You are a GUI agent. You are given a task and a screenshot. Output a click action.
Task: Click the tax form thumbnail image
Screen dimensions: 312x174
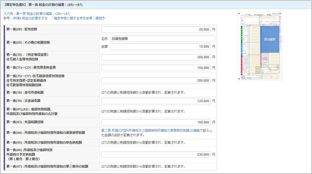260,46
